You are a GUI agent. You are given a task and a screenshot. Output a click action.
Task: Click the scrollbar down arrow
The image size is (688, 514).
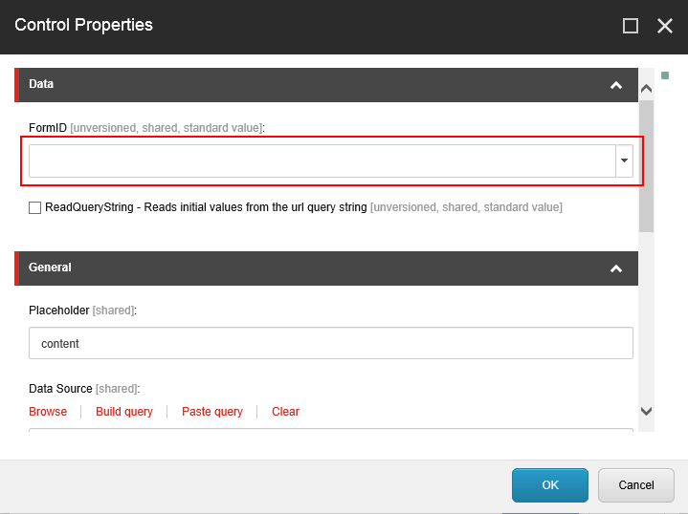646,411
